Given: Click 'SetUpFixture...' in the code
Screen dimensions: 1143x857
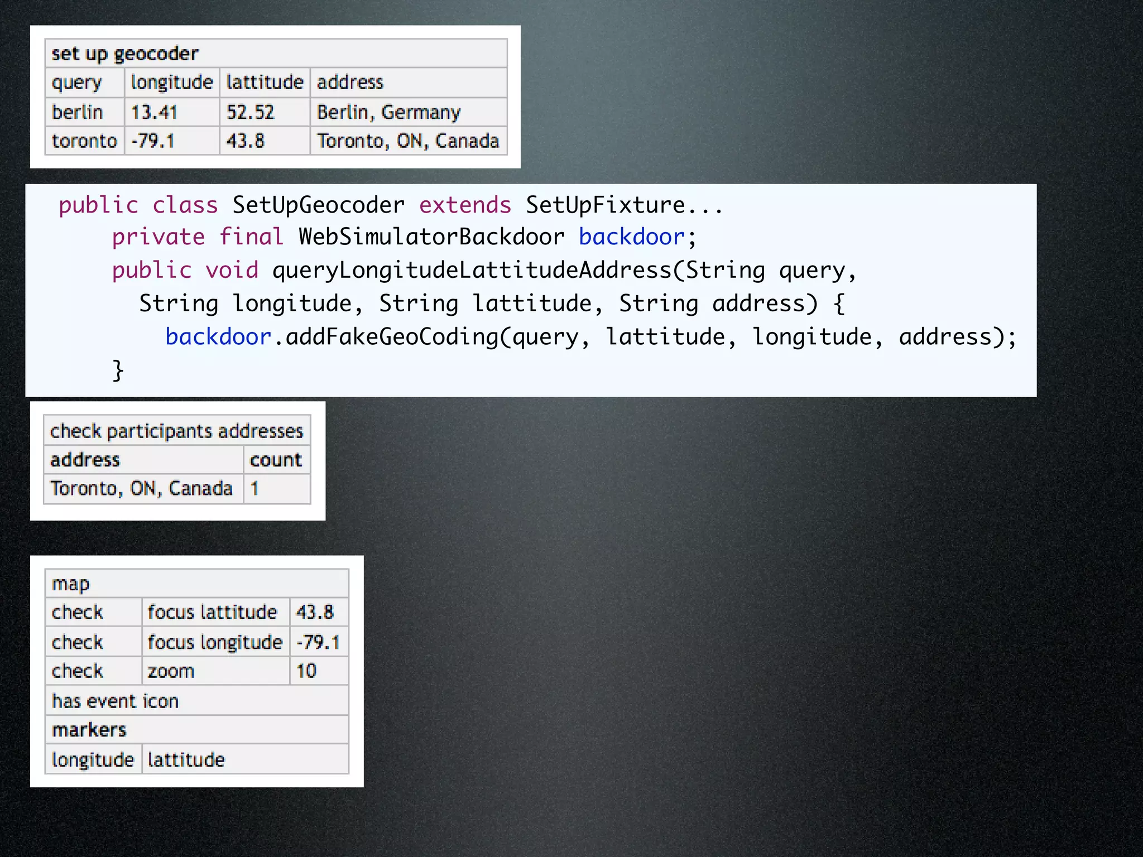Looking at the screenshot, I should coord(624,205).
